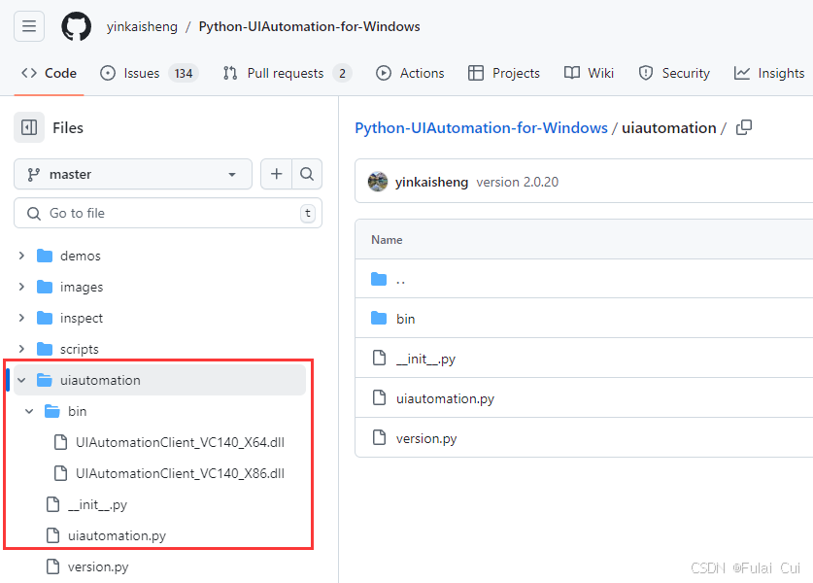Click yinkaisheng commit author name
Screen dimensions: 813x583
(x=431, y=182)
